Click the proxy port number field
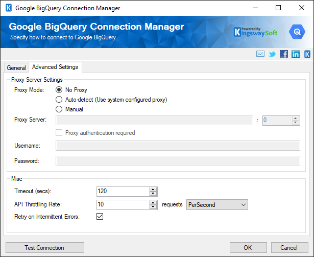The height and width of the screenshot is (257, 314). click(277, 120)
